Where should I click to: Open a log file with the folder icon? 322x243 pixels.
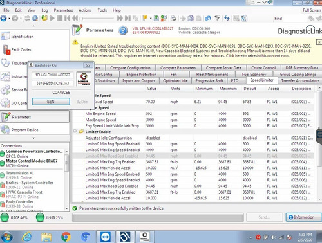pos(44,19)
